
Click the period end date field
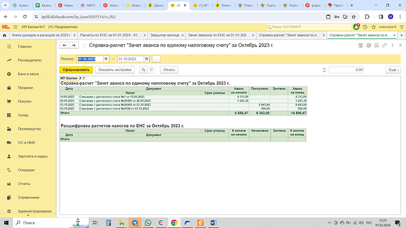click(131, 59)
